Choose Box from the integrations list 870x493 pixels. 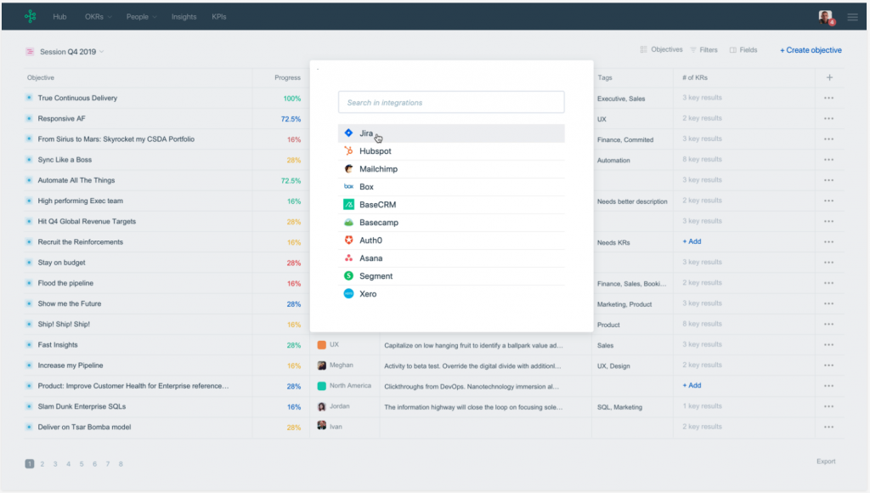(451, 186)
